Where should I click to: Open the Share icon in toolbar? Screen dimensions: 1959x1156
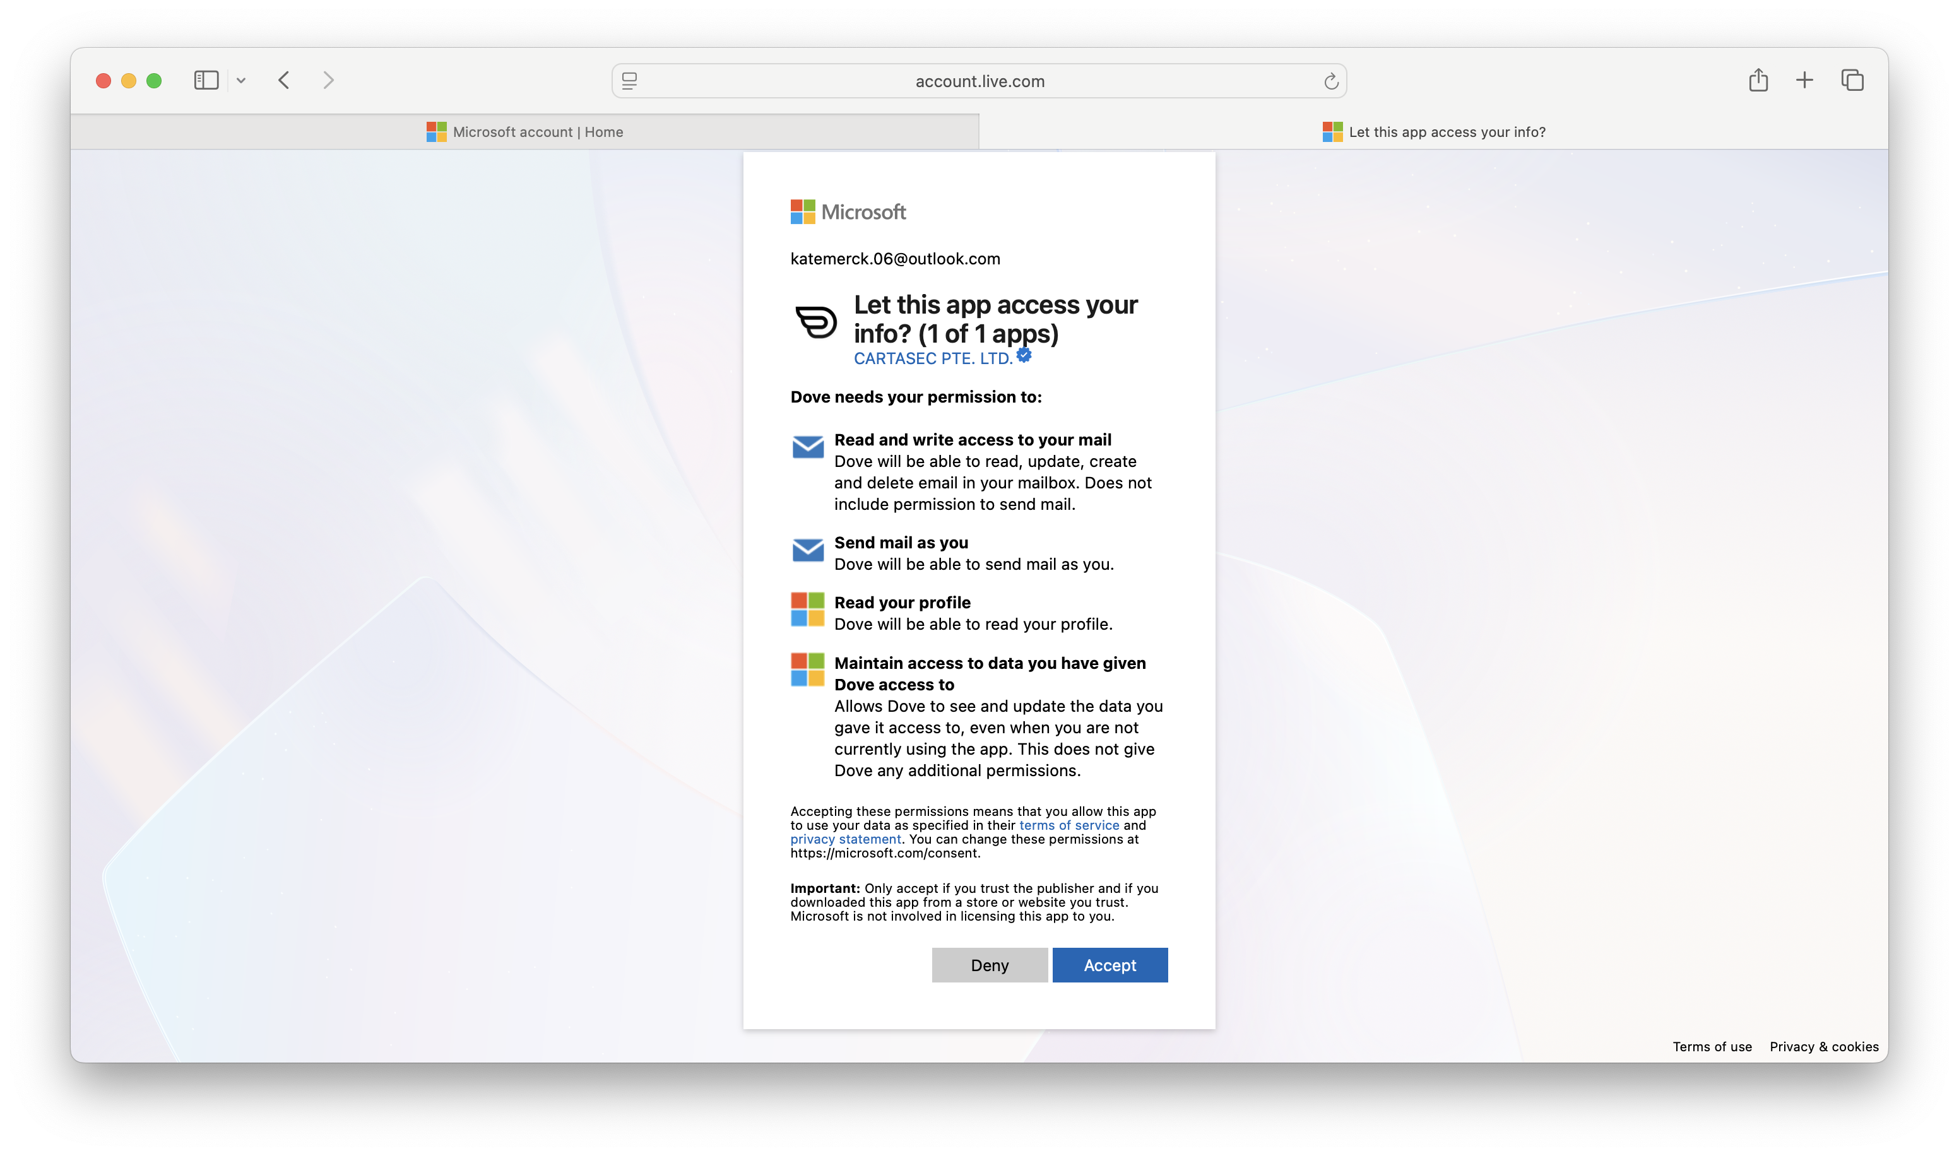tap(1758, 80)
